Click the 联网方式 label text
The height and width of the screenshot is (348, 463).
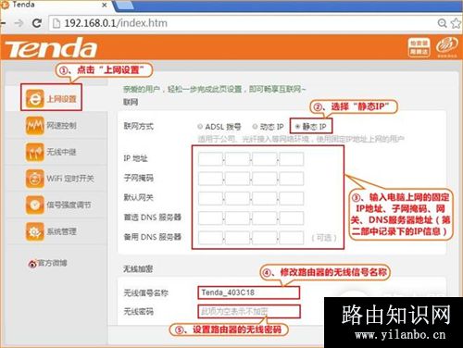point(138,126)
